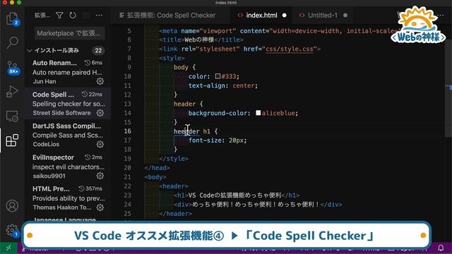
Task: Click 'Jun Han' publisher name
Action: click(x=44, y=82)
